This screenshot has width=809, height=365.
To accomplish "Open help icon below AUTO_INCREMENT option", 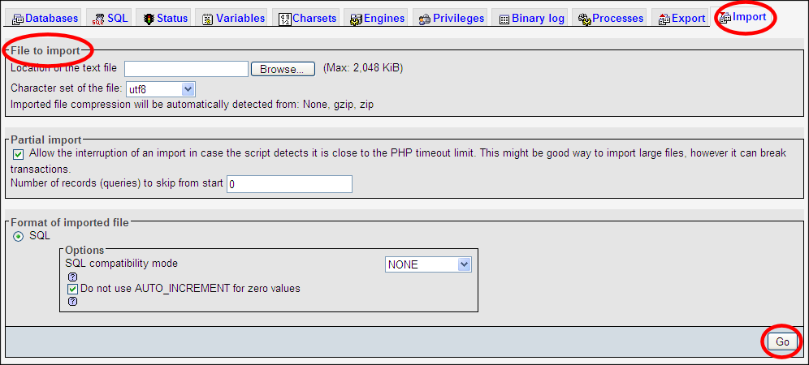I will 73,302.
